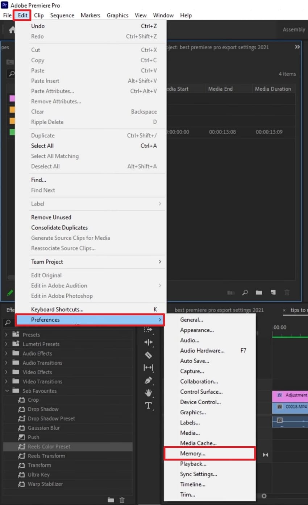308x505 pixels.
Task: Click the green pencil icon in Project panel
Action: [10, 293]
